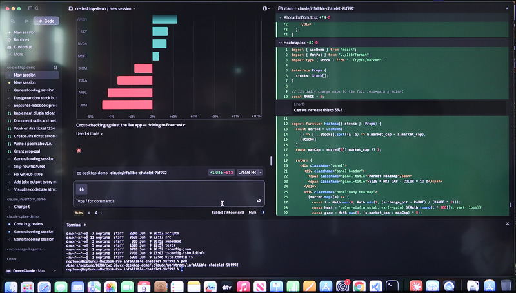Open Demo Claude account menu
Viewport: 516px width, 293px height.
(31, 271)
